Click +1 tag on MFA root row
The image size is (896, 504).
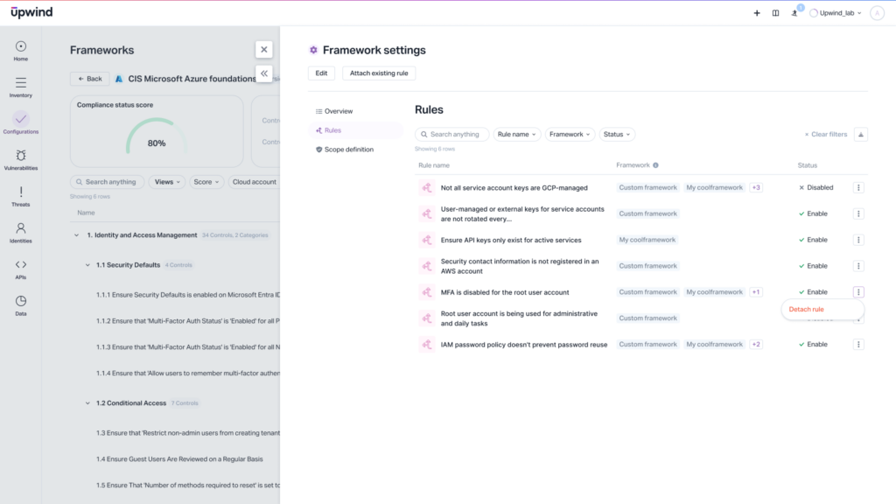click(756, 292)
